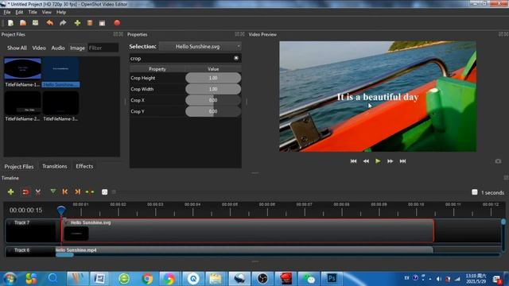Viewport: 509px width, 286px height.
Task: Click the timeline playhead marker
Action: pos(61,210)
